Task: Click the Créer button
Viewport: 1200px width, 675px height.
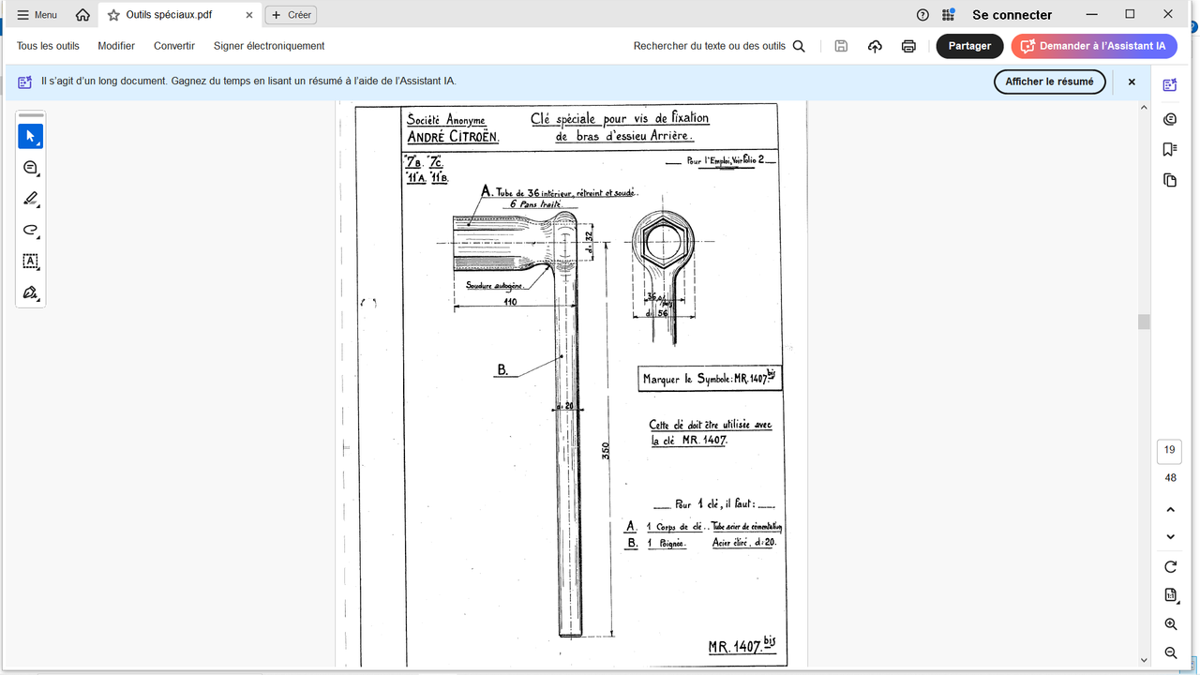Action: pyautogui.click(x=291, y=15)
